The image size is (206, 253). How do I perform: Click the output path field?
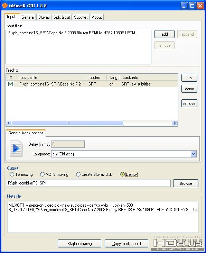88,183
